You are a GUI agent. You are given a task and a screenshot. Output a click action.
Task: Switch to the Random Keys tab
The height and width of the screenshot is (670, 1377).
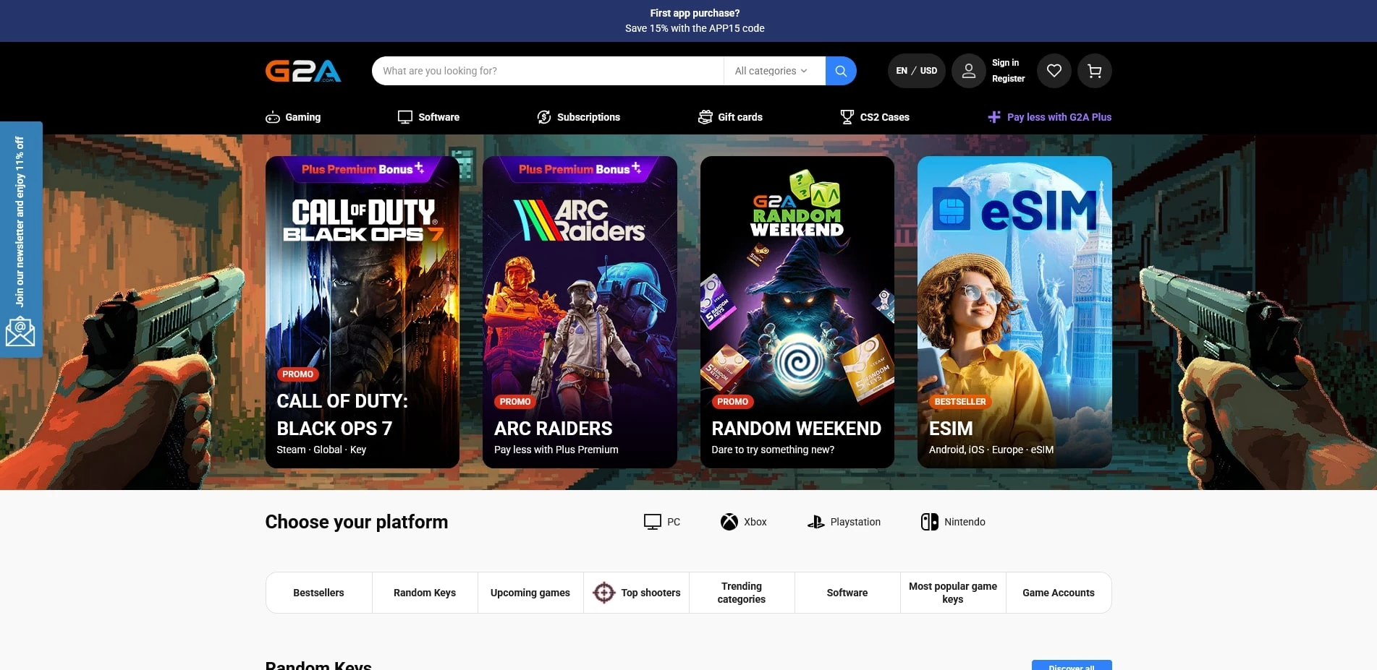pyautogui.click(x=424, y=592)
